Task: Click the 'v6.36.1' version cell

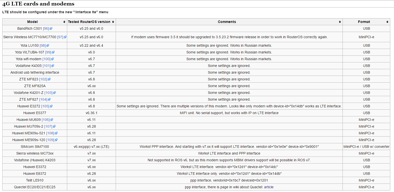Action: click(x=91, y=113)
